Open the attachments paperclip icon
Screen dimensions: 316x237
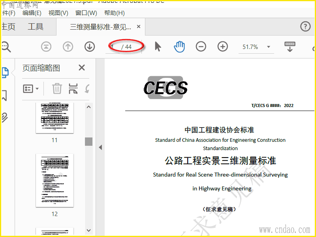[5, 118]
